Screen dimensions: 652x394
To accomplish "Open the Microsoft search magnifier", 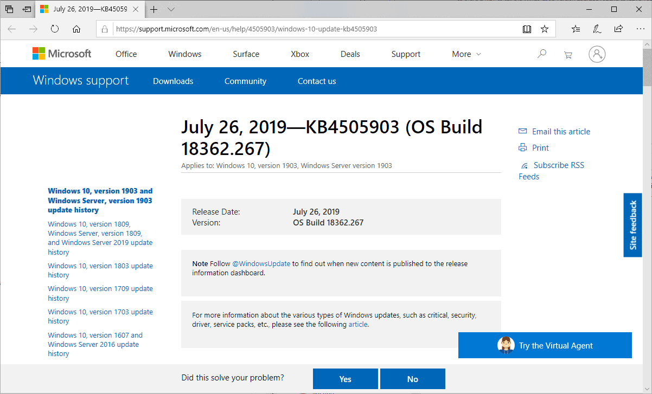I will point(541,54).
